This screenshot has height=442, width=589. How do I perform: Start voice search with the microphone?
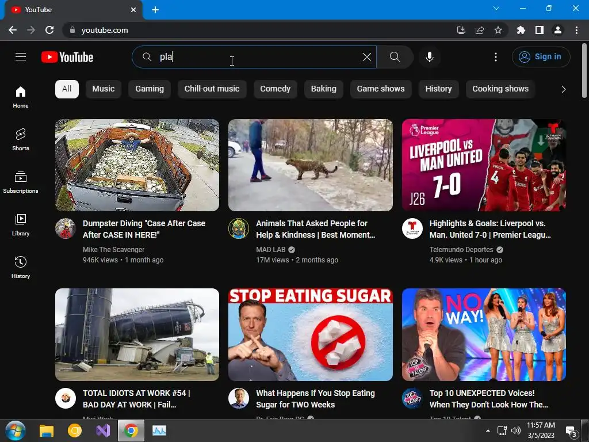click(x=429, y=57)
